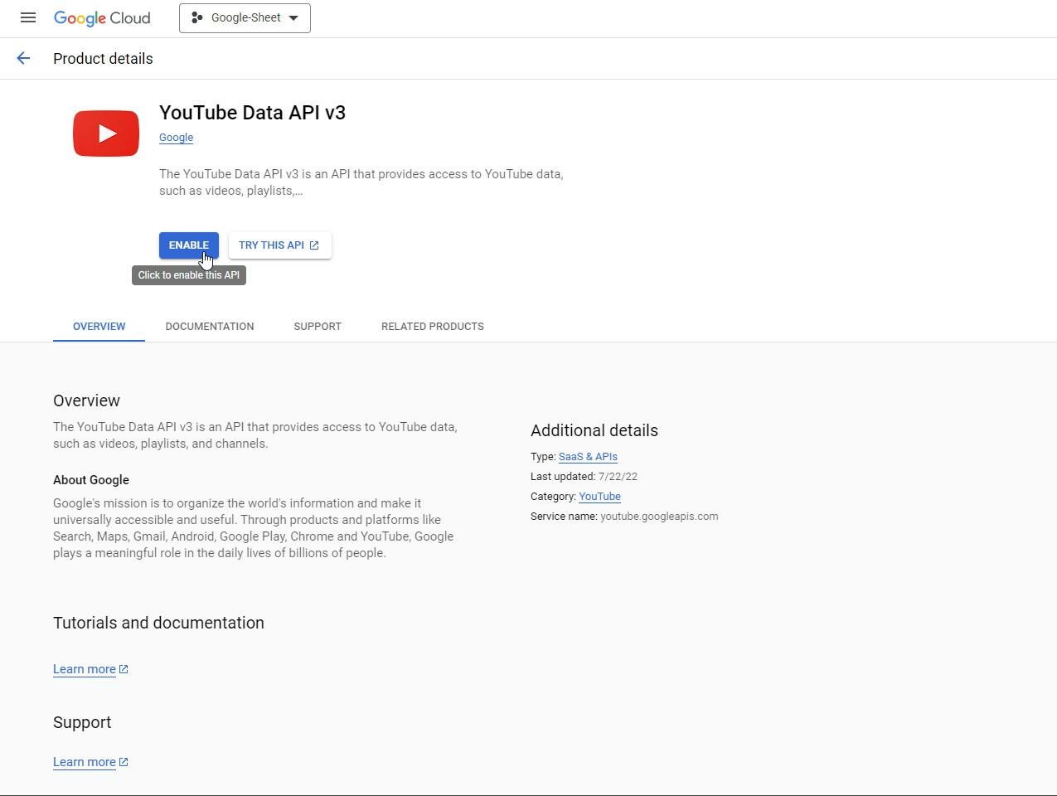The image size is (1057, 796).
Task: Click the back arrow to leave Product details
Action: click(x=22, y=58)
